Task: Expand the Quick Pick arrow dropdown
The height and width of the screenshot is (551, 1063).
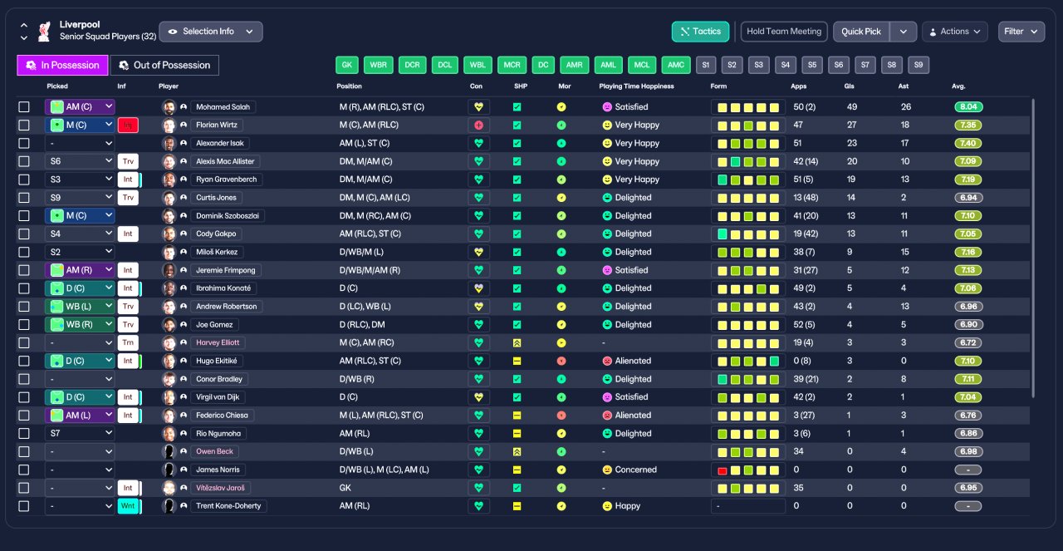Action: (x=904, y=32)
